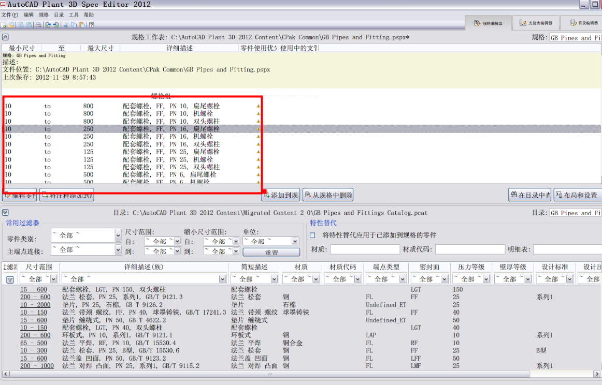This screenshot has width=602, height=385.
Task: Open the 文件(F) menu
Action: tap(10, 15)
